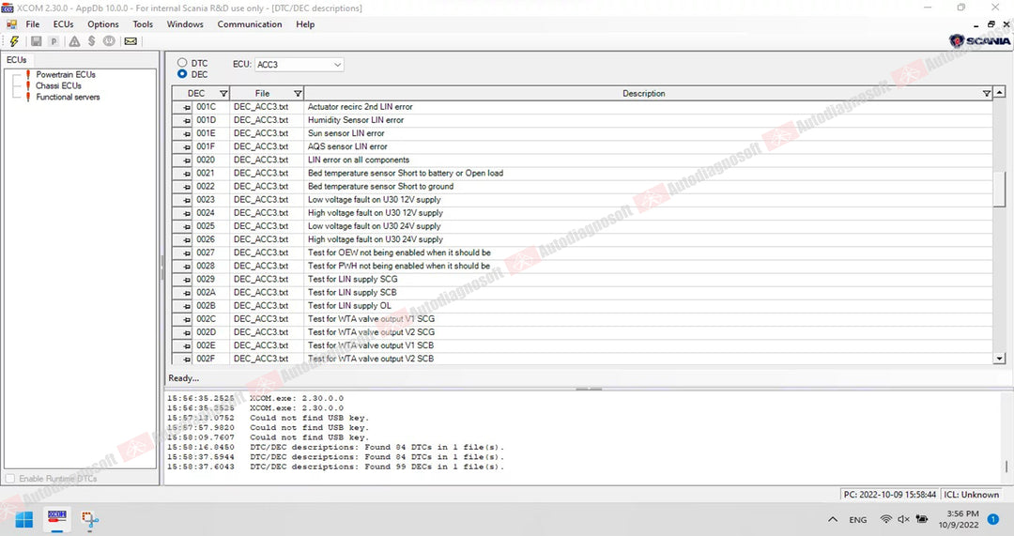Select the 'Humidity Sensor LIN error' row

582,120
